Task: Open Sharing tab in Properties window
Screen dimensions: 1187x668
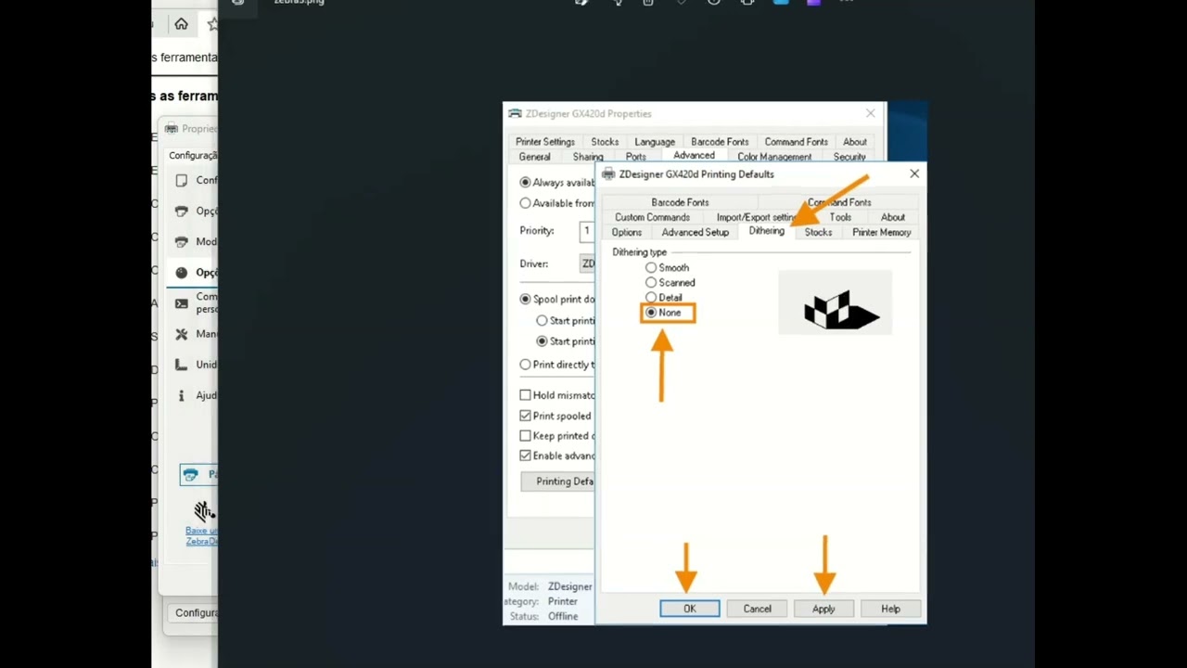Action: click(x=588, y=157)
